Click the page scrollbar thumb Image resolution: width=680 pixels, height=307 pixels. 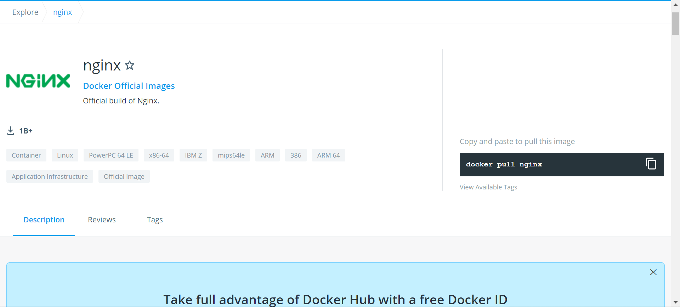point(675,24)
